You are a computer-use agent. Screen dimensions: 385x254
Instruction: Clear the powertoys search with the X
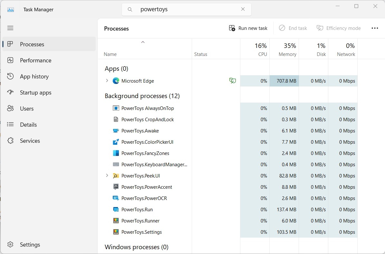[243, 9]
